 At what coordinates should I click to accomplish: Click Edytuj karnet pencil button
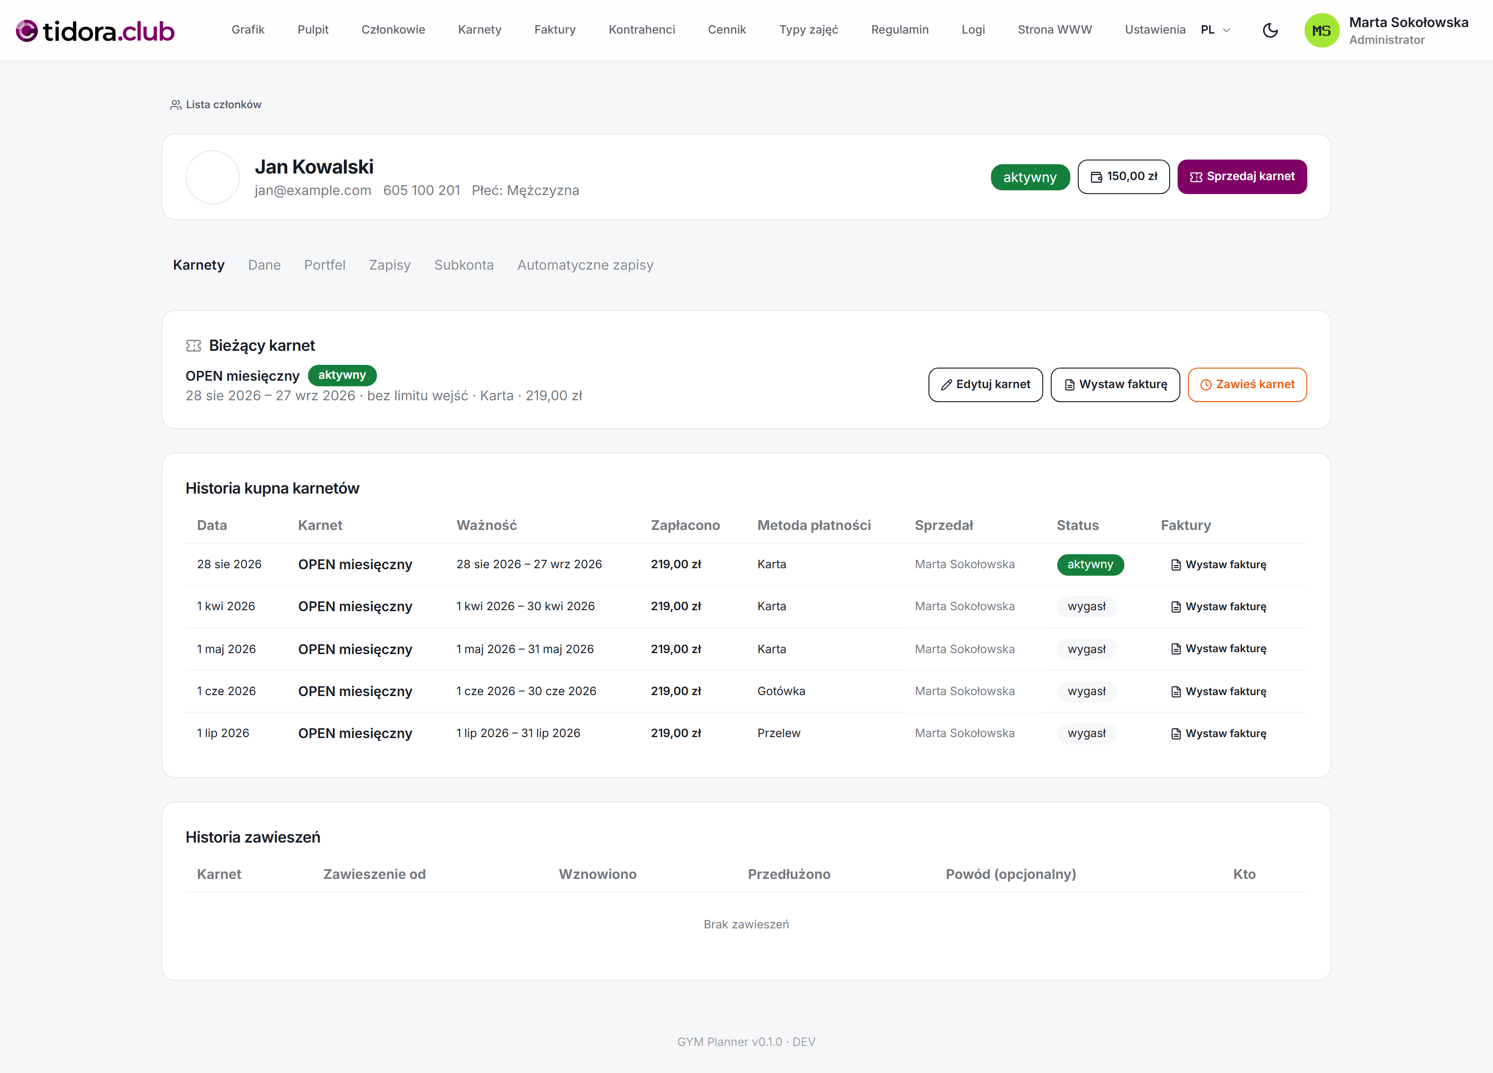coord(985,384)
